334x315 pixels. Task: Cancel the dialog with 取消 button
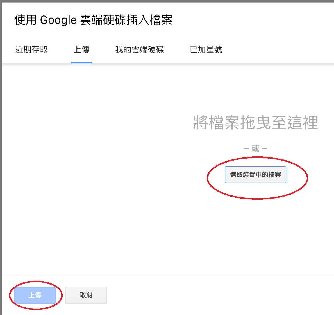pyautogui.click(x=86, y=295)
